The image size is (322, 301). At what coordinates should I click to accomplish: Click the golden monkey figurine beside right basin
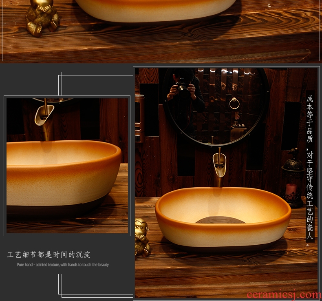coord(141,238)
